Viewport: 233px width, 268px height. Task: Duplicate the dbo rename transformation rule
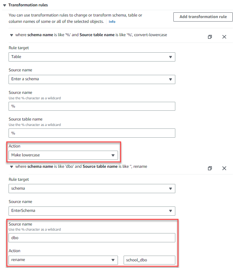(210, 168)
